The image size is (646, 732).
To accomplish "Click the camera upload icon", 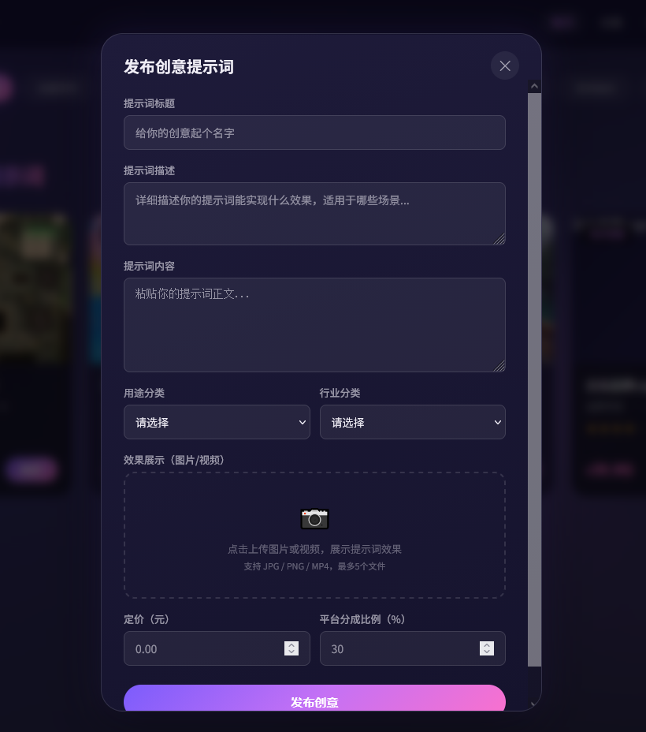I will (314, 519).
